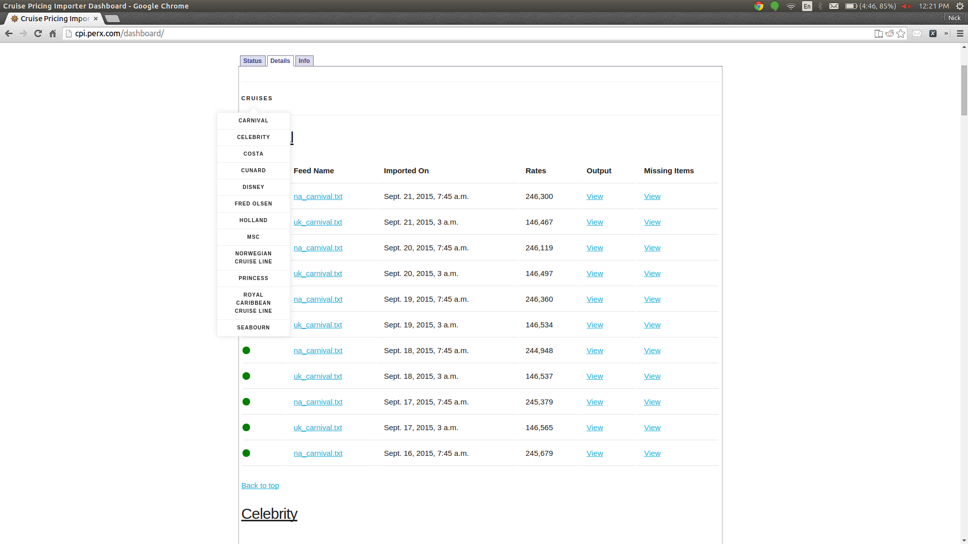Screen dimensions: 968x544
Task: Select Seabourn in the cruises menu
Action: click(x=254, y=328)
